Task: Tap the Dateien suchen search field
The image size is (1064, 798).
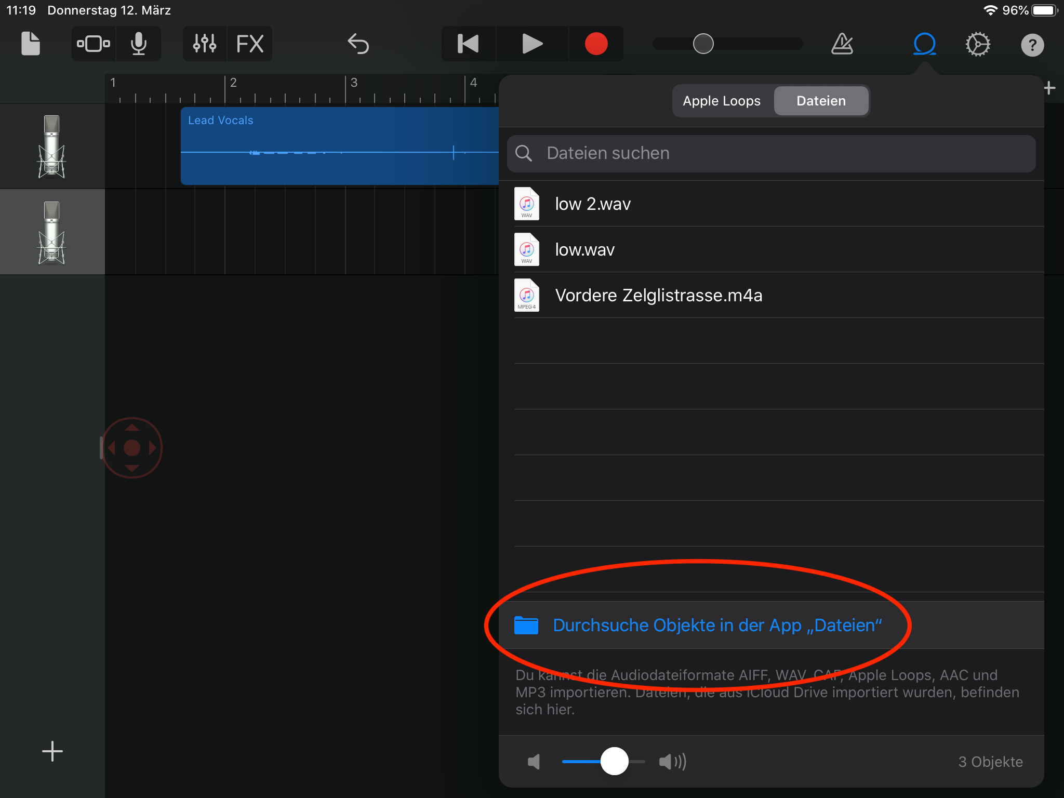Action: click(x=771, y=153)
